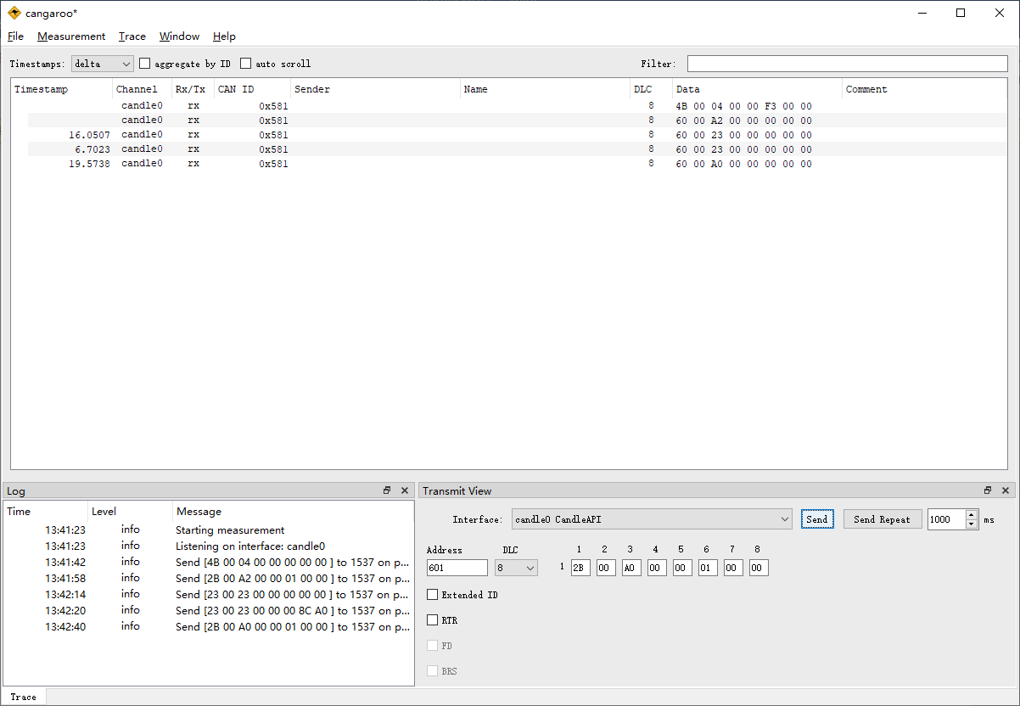Screen dimensions: 1020x706
Task: Float the Log panel
Action: click(387, 490)
